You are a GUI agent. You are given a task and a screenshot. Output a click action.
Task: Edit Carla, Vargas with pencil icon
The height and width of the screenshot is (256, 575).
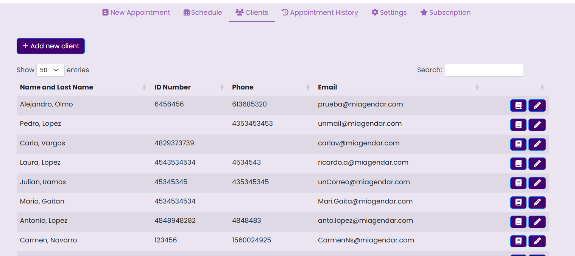point(537,144)
